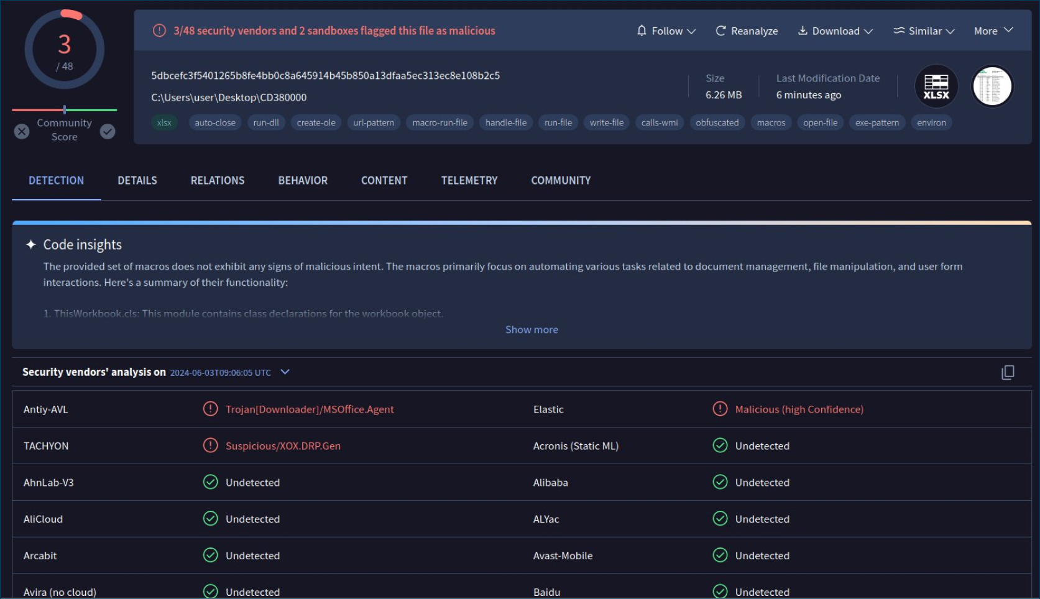Click the run-dll tag
The height and width of the screenshot is (599, 1040).
click(x=266, y=122)
